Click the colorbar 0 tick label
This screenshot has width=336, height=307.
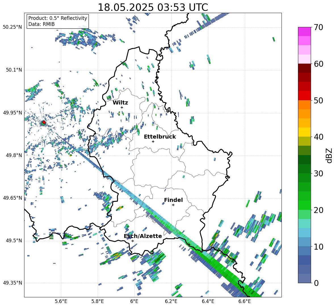point(316,283)
